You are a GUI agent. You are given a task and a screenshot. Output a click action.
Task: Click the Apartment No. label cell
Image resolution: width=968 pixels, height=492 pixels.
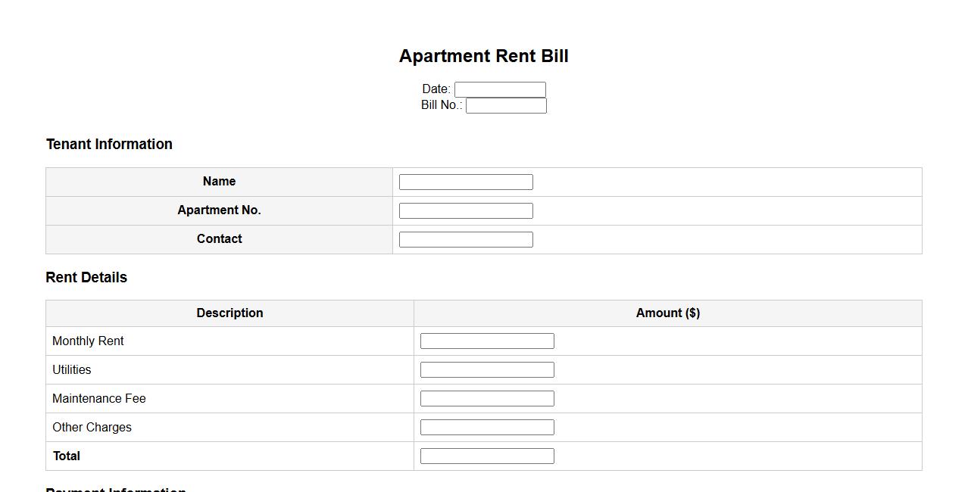point(219,210)
